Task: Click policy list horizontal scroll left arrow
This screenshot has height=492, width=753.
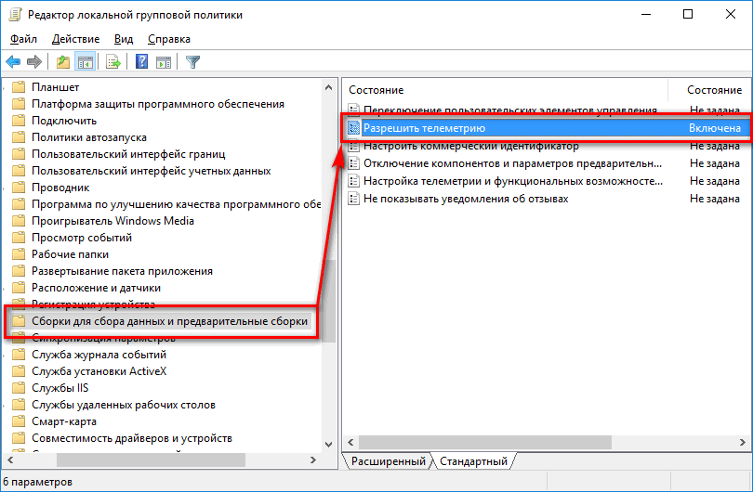Action: (350, 442)
